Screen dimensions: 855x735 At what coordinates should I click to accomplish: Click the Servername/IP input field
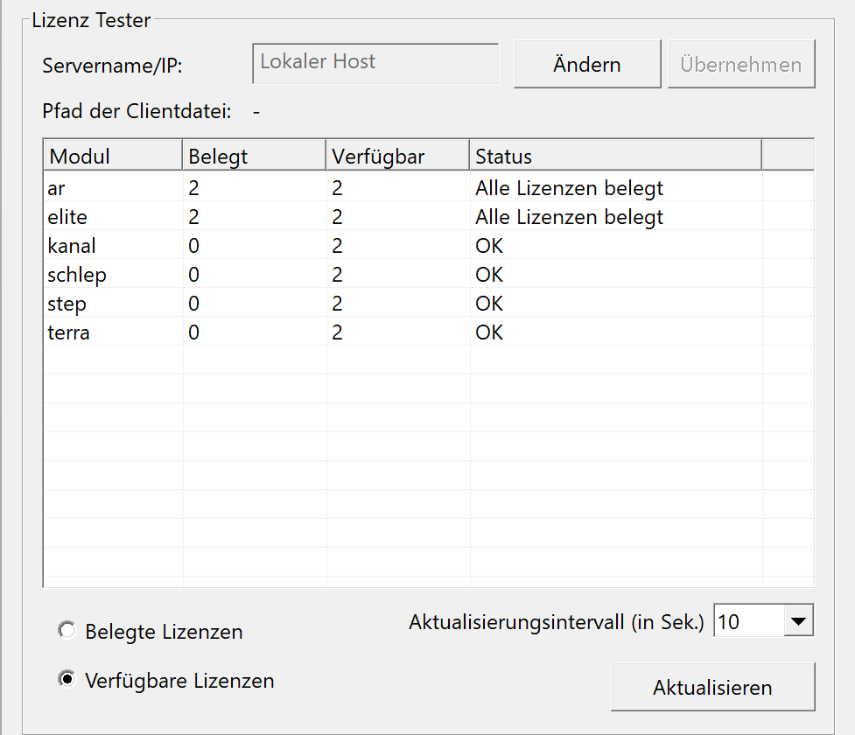click(x=375, y=64)
